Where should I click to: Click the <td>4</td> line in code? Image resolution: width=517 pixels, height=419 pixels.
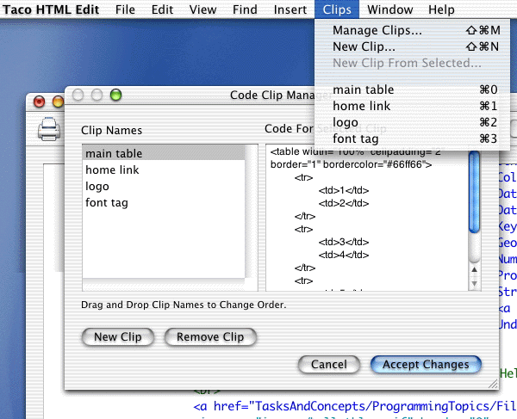(344, 255)
